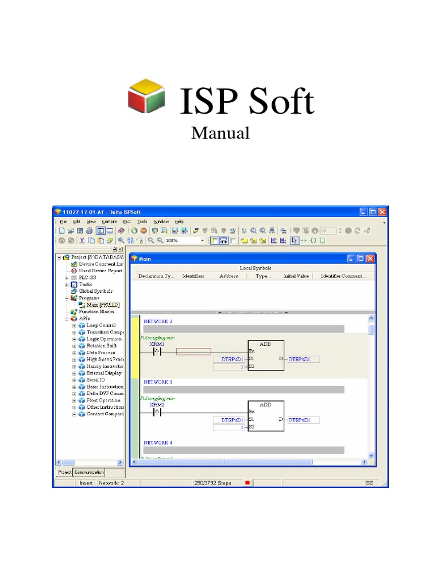
Task: Pin the project panel with pushpin button
Action: [x=114, y=249]
